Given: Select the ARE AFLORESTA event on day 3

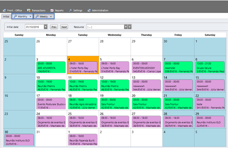Looking at the screenshot, I should pyautogui.click(x=51, y=67).
